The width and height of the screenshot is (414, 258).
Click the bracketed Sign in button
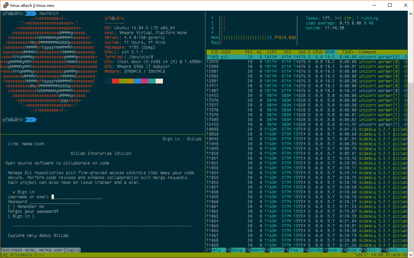[x=21, y=216]
